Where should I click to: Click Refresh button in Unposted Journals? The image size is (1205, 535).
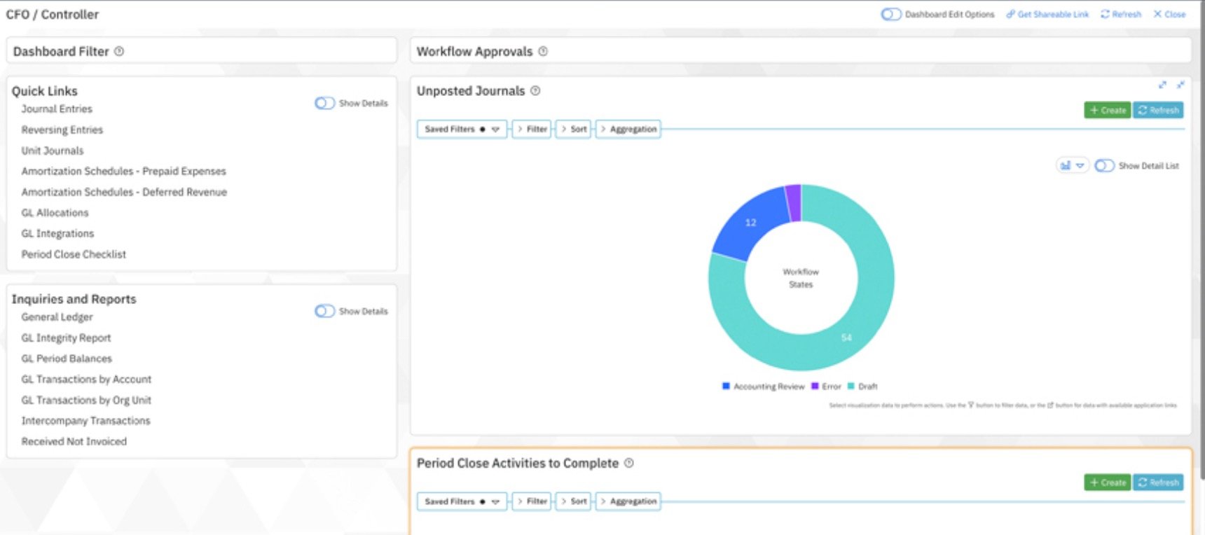click(x=1158, y=110)
